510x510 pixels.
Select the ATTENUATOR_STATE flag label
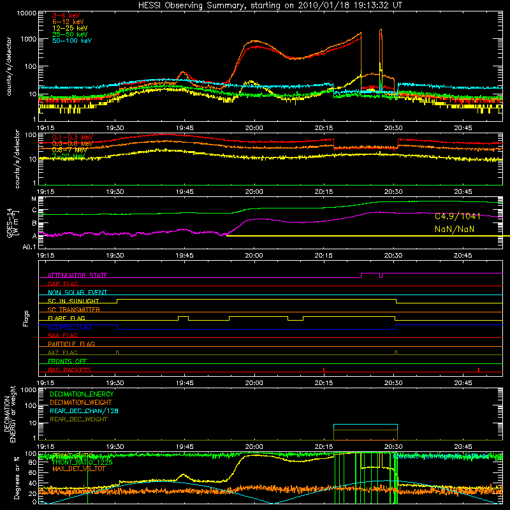[x=77, y=275]
